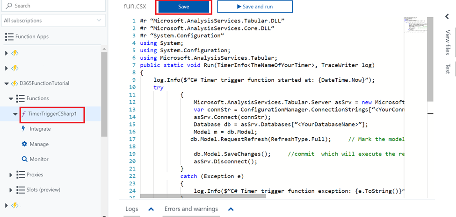Expand the Logs panel chevron
The width and height of the screenshot is (456, 217).
click(x=151, y=209)
